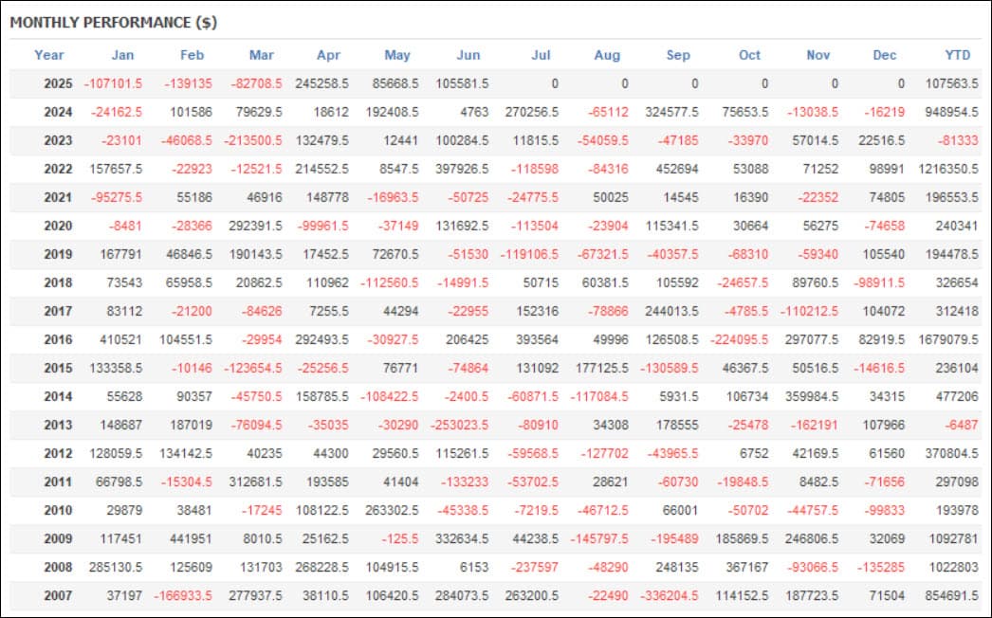
Task: Click the 2014 year row label
Action: (58, 396)
